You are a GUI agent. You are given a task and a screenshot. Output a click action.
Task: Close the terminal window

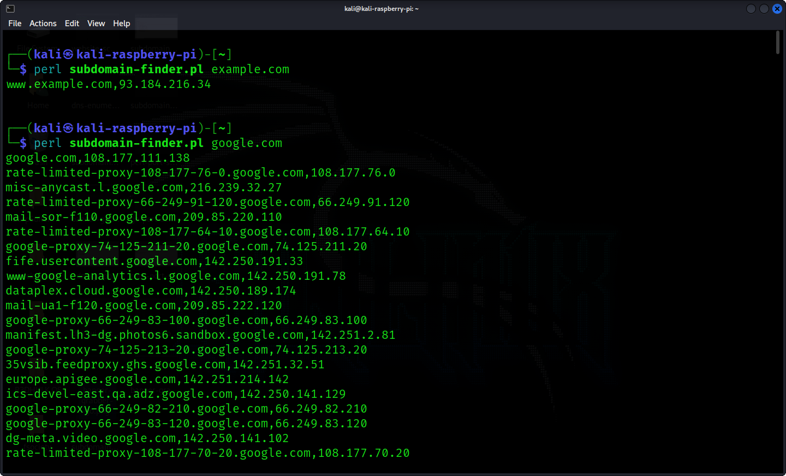click(777, 9)
